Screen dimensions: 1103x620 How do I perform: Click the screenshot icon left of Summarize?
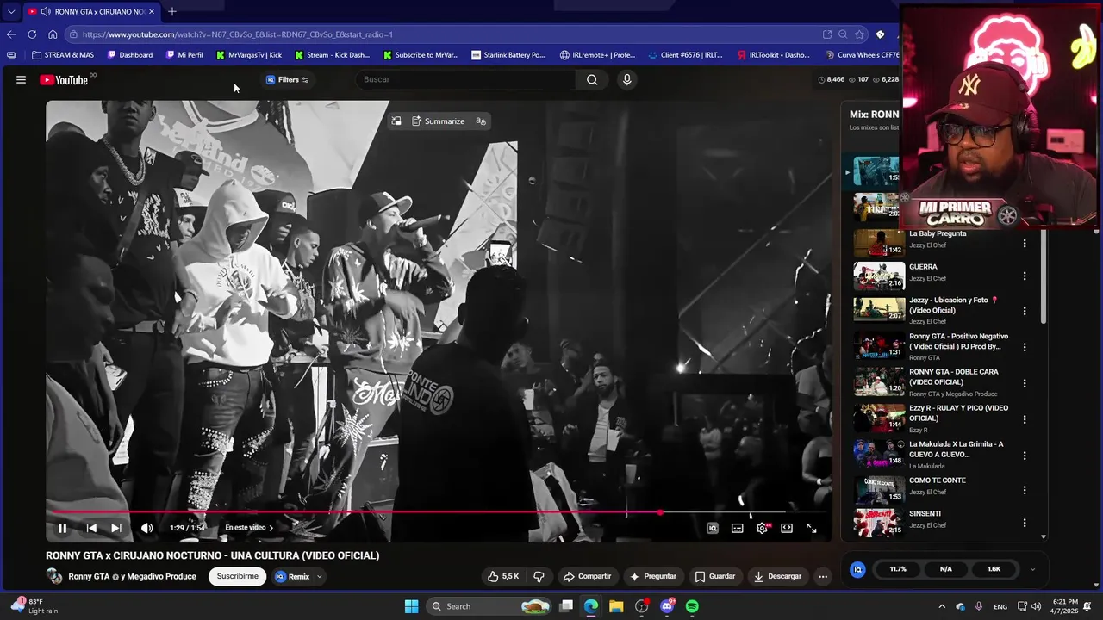click(396, 121)
